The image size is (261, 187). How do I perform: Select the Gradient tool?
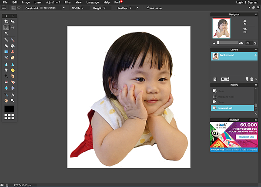[6, 52]
